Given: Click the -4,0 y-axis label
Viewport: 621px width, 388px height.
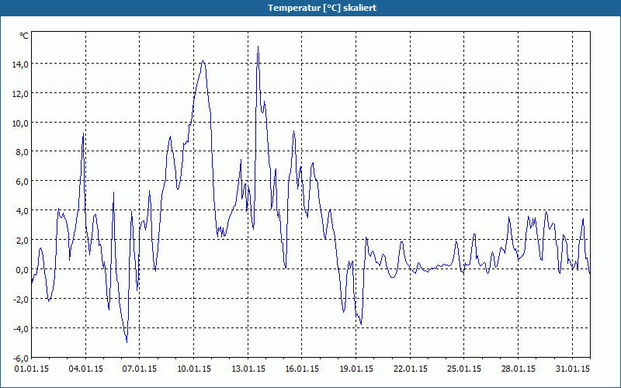Looking at the screenshot, I should 21,328.
